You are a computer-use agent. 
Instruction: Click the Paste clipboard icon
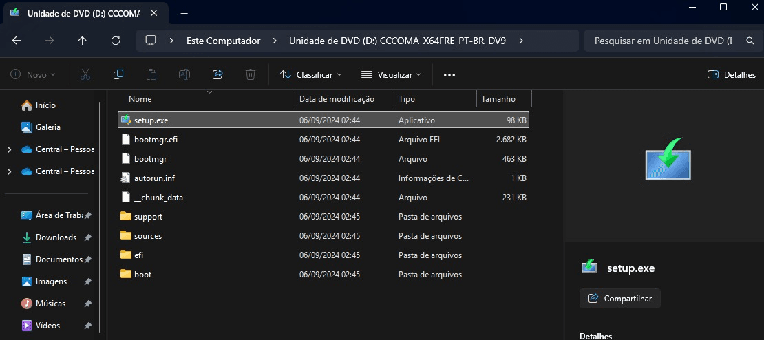(x=151, y=74)
